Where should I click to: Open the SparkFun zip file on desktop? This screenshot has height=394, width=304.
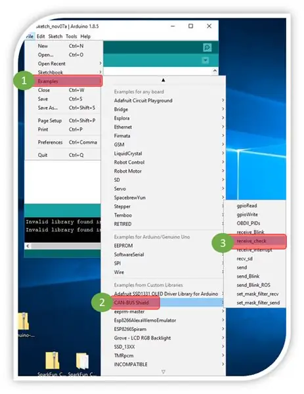pos(52,361)
